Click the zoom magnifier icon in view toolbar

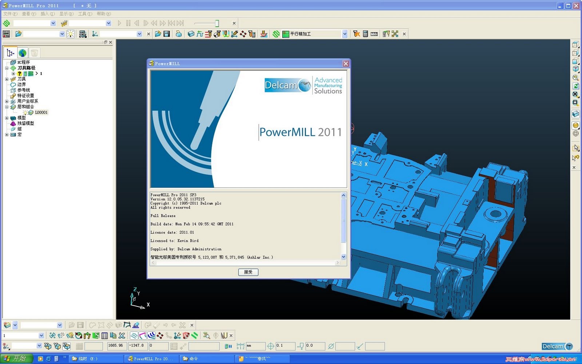(575, 78)
